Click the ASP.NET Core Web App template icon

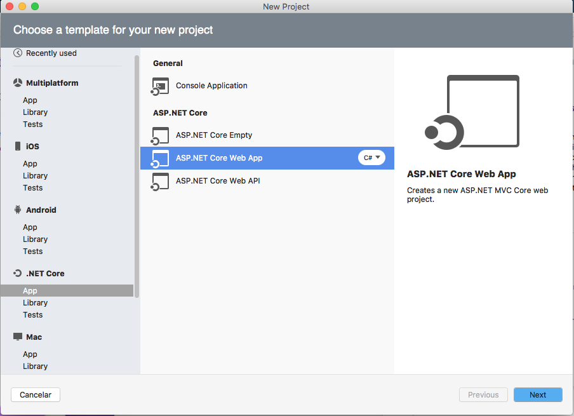point(160,159)
